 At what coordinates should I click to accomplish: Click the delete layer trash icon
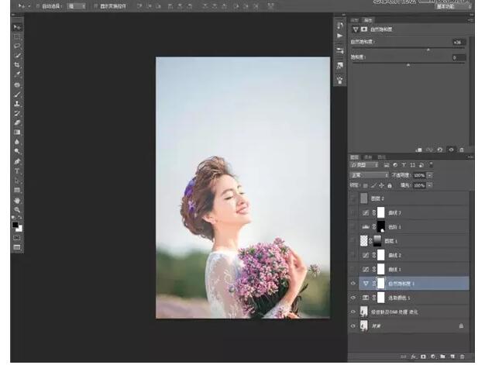pyautogui.click(x=463, y=356)
